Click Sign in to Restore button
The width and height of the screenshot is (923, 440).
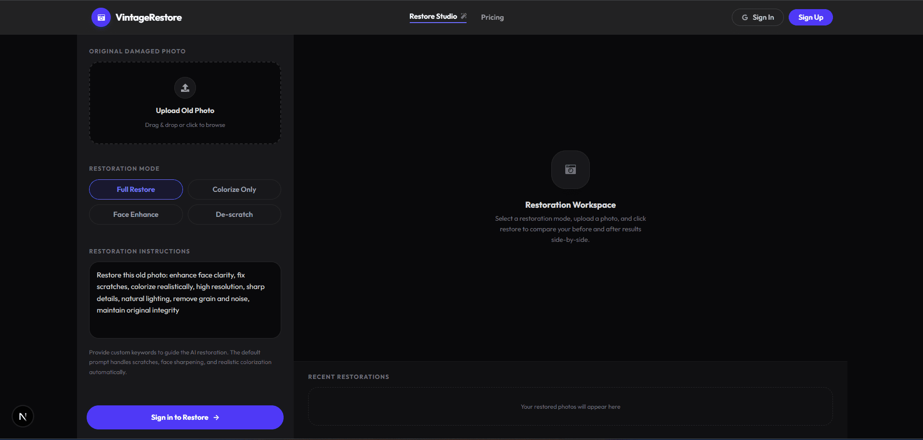[x=185, y=417]
